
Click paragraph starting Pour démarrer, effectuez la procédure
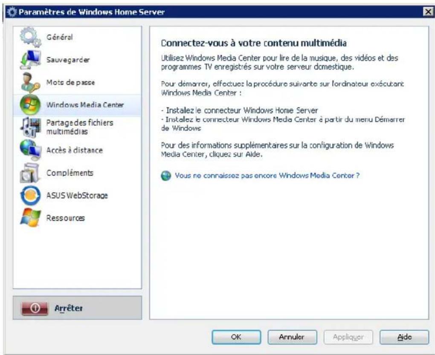[282, 88]
